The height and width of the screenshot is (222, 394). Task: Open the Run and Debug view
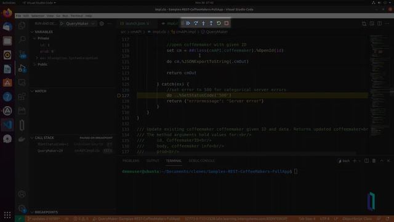(22, 68)
